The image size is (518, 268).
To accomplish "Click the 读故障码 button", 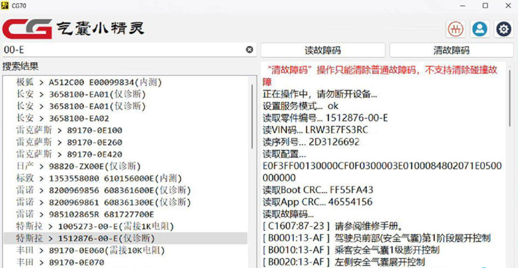I will click(323, 51).
